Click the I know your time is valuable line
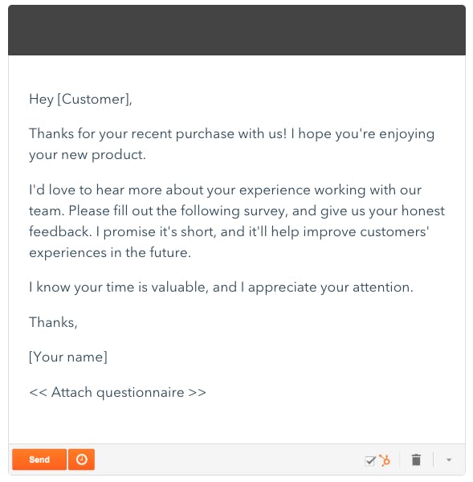 221,288
